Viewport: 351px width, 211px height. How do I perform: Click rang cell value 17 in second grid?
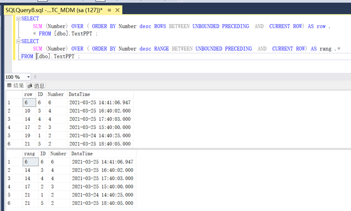[x=30, y=186]
